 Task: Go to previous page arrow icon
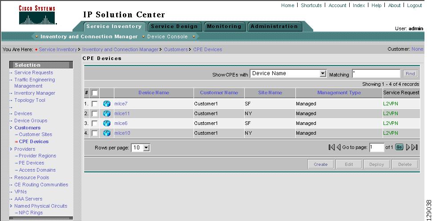[339, 147]
